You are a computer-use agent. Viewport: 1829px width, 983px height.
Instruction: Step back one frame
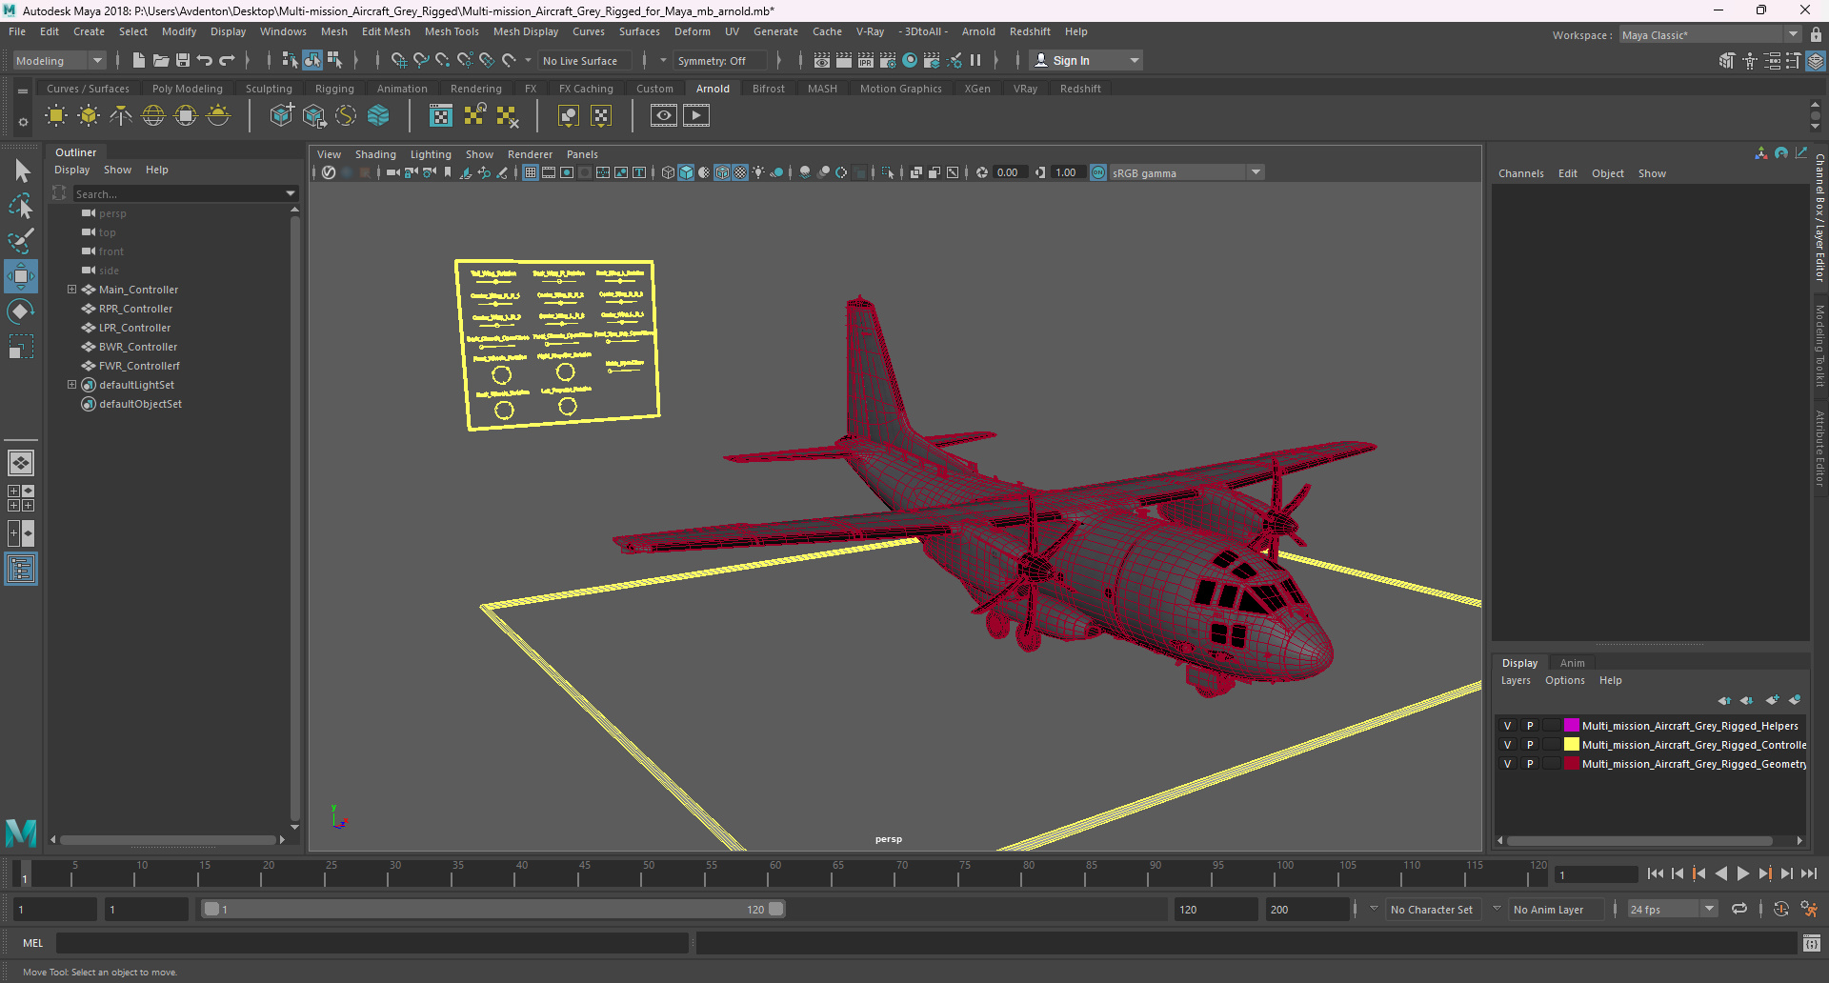pyautogui.click(x=1678, y=873)
